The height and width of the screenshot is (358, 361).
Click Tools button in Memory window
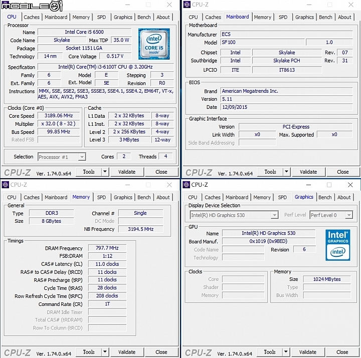coord(89,352)
